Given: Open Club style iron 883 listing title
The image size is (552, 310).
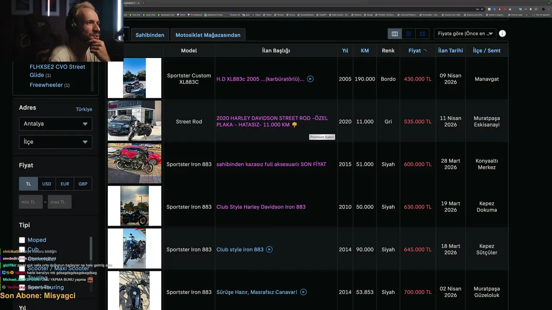Looking at the screenshot, I should click(x=240, y=249).
